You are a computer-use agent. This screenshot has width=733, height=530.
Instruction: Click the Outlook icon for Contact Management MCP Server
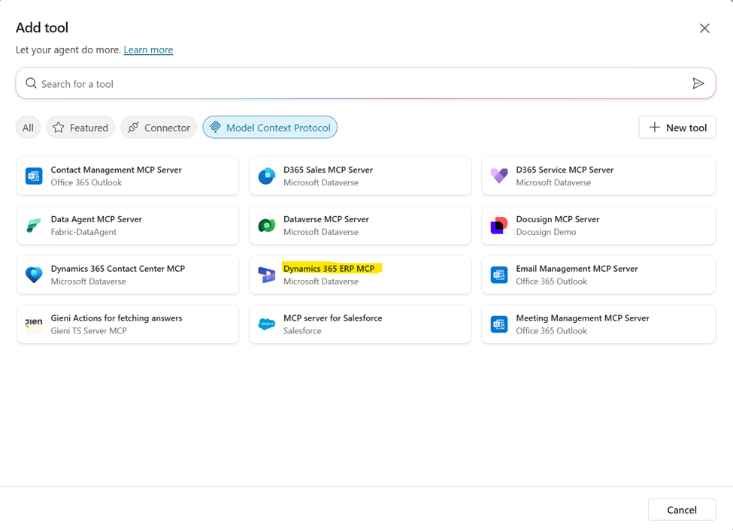pos(34,176)
